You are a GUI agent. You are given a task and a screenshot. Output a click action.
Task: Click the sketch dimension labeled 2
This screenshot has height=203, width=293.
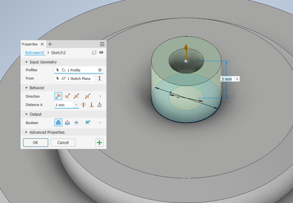pos(178,97)
